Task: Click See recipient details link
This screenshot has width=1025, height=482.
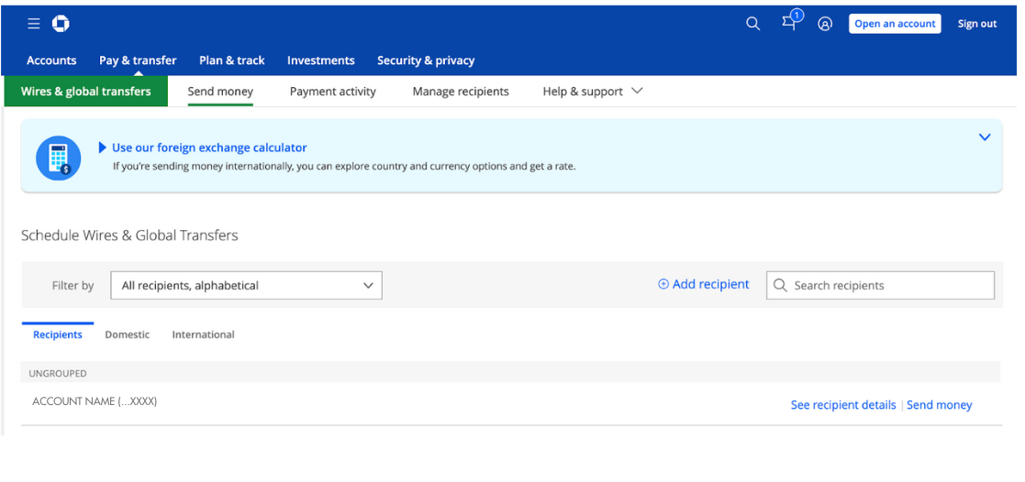Action: (842, 405)
